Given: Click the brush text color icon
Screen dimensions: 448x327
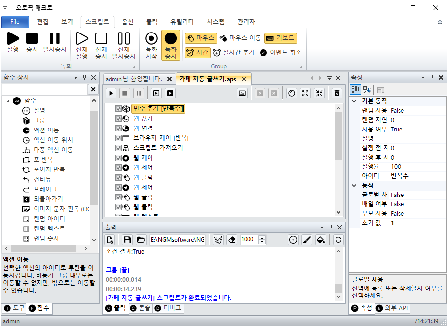Looking at the screenshot, I should 307,240.
